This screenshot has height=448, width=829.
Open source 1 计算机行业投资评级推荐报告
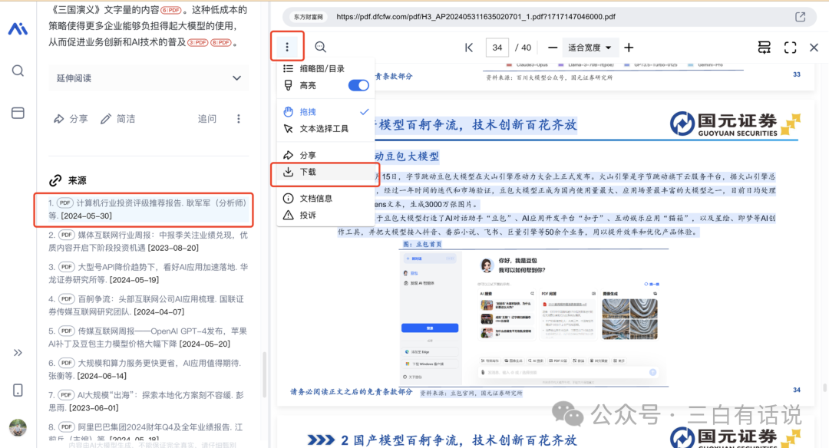(147, 209)
